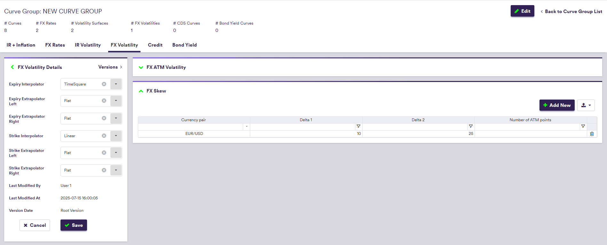Open the Currency pair filter dropdown

pos(246,127)
